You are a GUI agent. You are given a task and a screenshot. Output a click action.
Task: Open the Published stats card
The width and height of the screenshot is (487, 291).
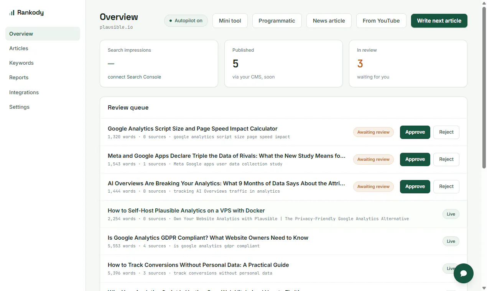(283, 64)
